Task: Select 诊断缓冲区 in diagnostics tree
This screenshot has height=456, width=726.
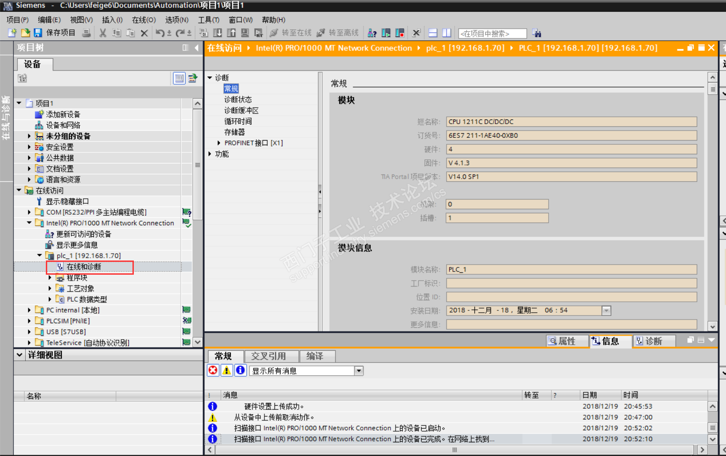Action: [242, 110]
